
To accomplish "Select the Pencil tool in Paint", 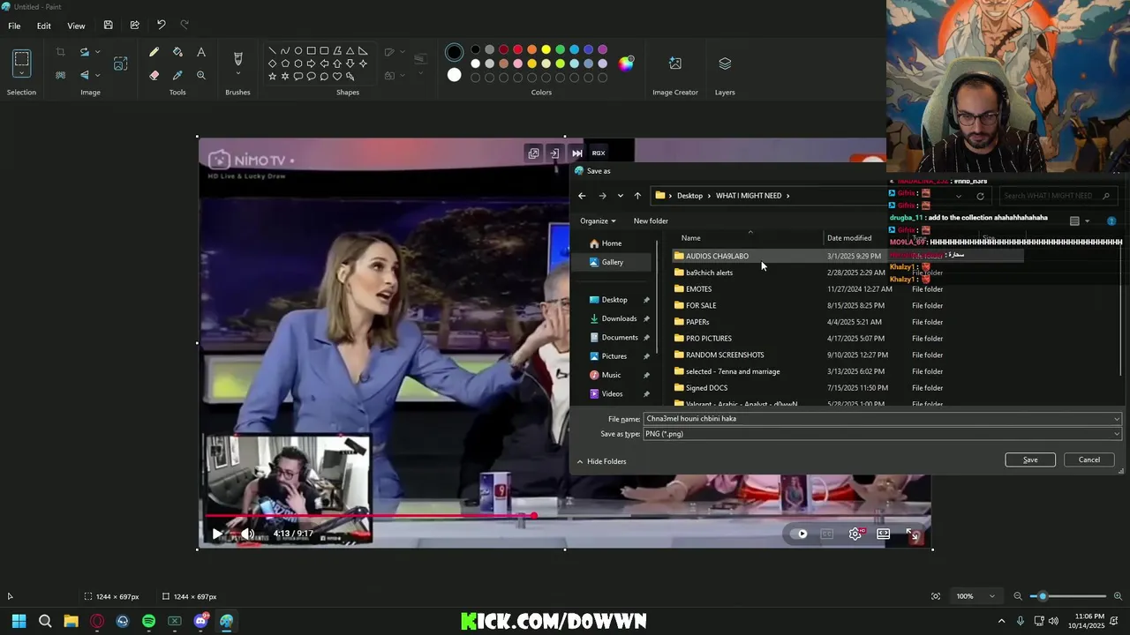I will 154,53.
